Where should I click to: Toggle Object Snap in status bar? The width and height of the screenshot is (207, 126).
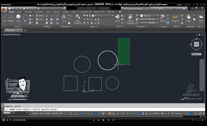98,113
